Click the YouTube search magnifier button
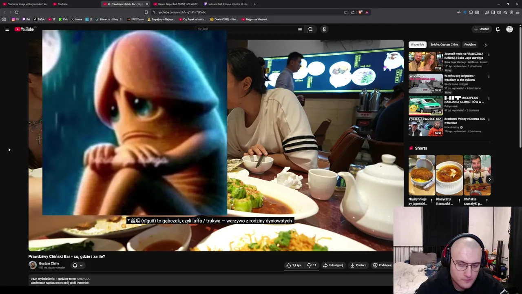Screen dimensions: 522x294 [310, 29]
